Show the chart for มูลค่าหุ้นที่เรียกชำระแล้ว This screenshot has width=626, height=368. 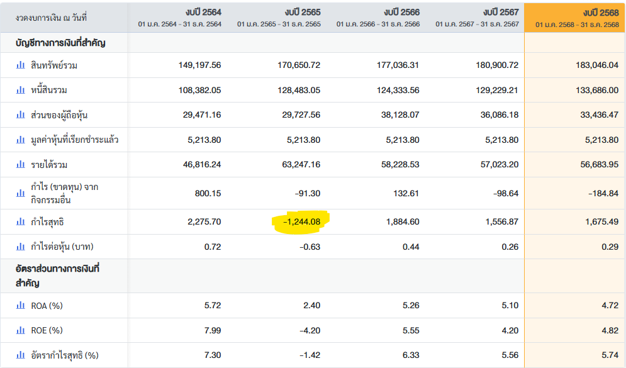(x=21, y=140)
